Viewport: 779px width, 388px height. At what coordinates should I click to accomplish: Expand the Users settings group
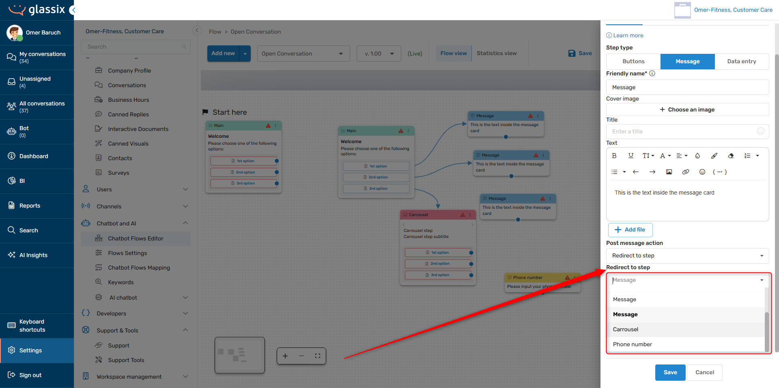pyautogui.click(x=136, y=189)
